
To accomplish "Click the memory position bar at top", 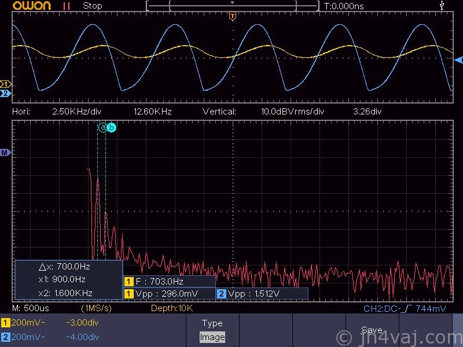I will point(233,6).
